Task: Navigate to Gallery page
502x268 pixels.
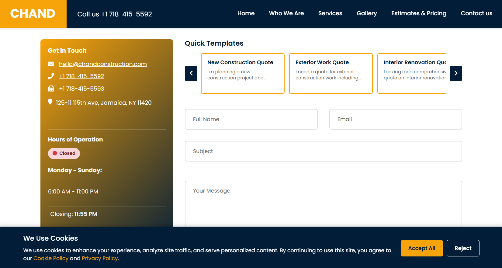Action: [367, 13]
